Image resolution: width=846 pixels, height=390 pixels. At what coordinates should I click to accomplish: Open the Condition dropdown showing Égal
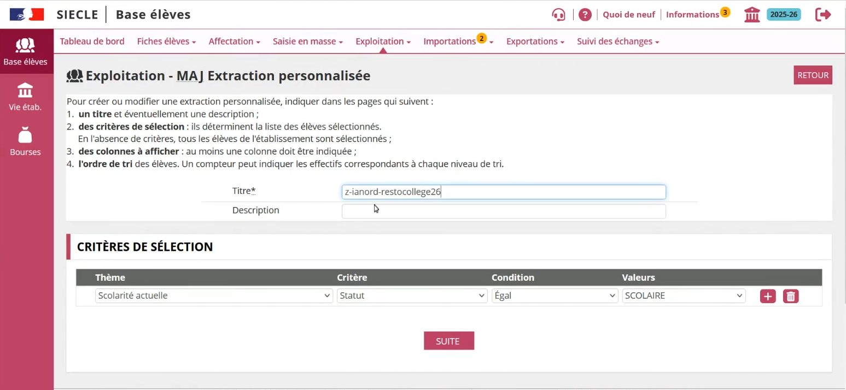click(x=555, y=296)
